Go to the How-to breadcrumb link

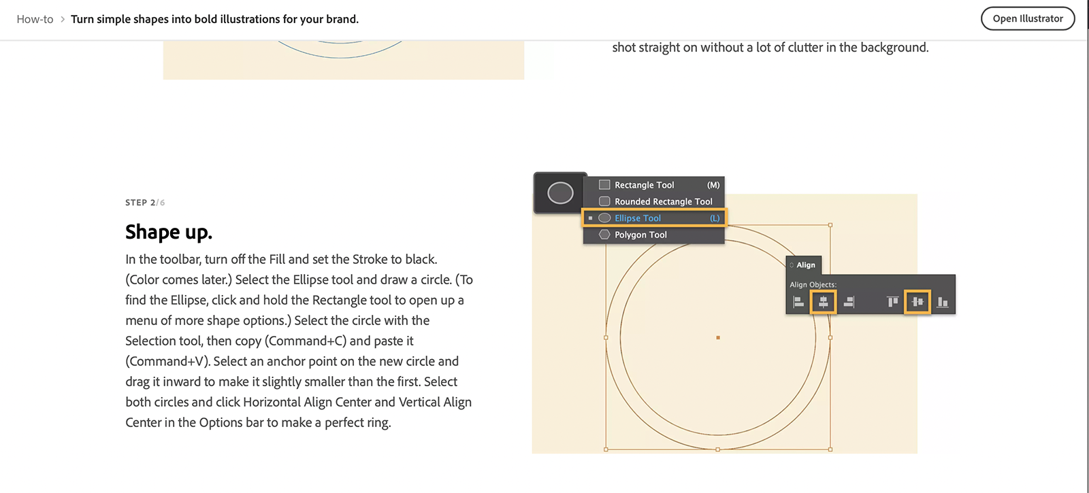click(35, 19)
